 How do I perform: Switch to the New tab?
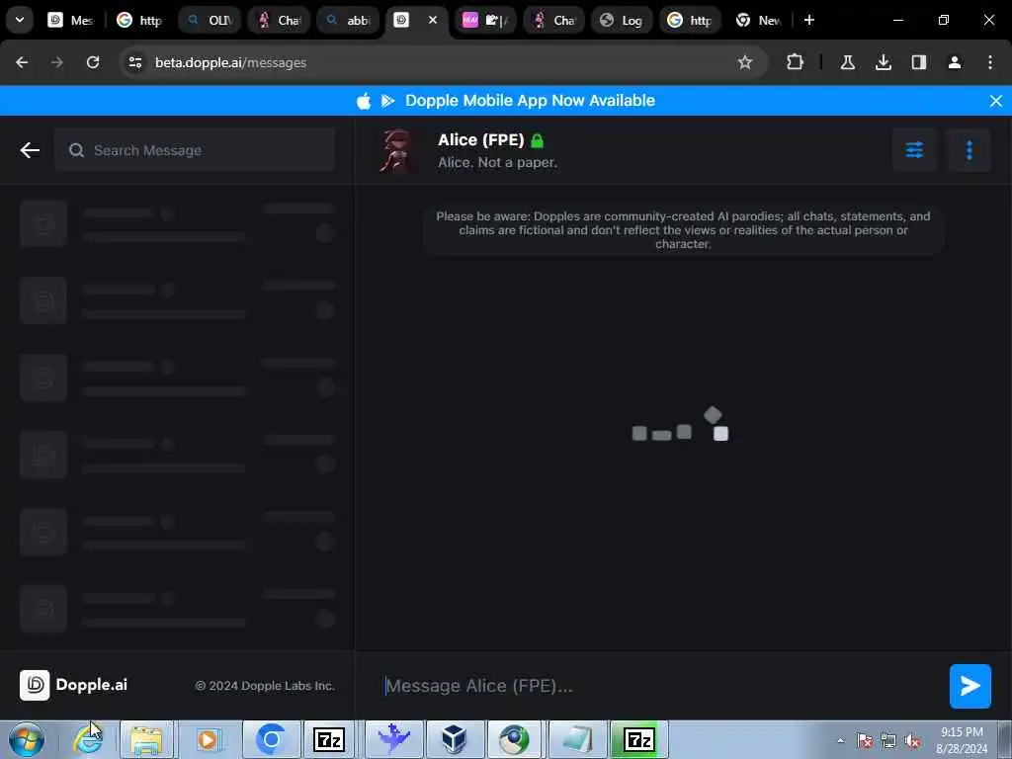pos(759,20)
